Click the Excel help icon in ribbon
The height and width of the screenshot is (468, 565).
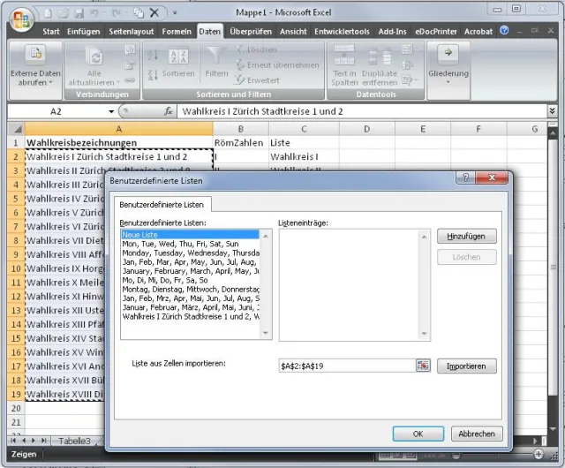coord(505,31)
